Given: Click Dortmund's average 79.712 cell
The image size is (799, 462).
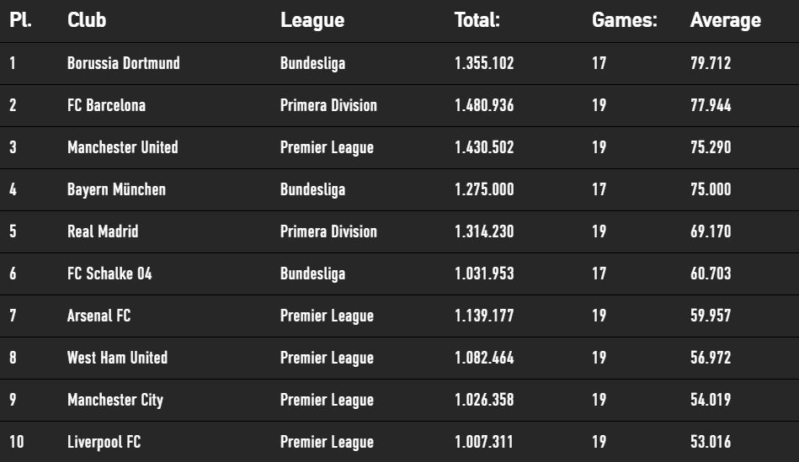Looking at the screenshot, I should tap(711, 63).
